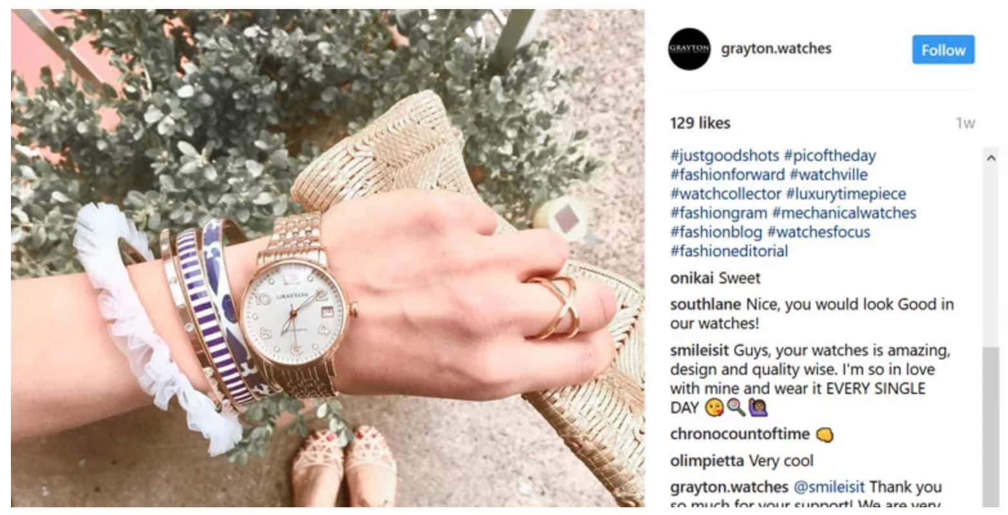This screenshot has width=1008, height=515.
Task: Open the #mechanicalwatches hashtag
Action: [844, 213]
